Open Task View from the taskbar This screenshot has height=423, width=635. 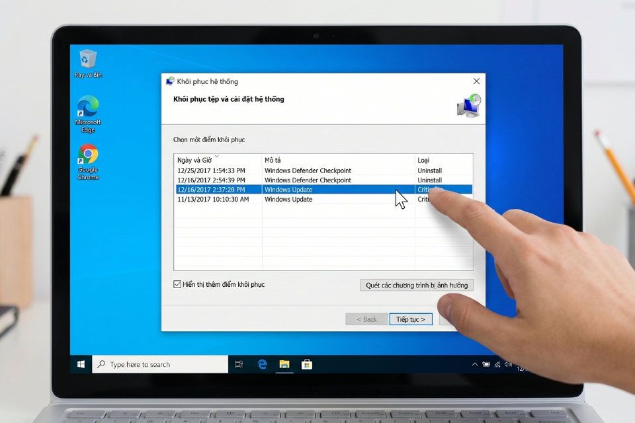[x=239, y=364]
